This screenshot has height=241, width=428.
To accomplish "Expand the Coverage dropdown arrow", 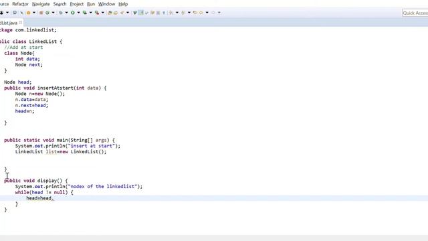I will [x=90, y=13].
